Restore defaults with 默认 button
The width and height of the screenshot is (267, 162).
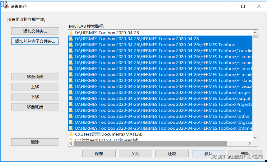(209, 154)
